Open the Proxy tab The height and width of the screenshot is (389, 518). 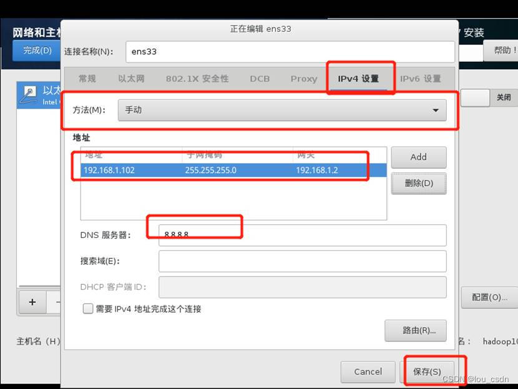coord(303,79)
